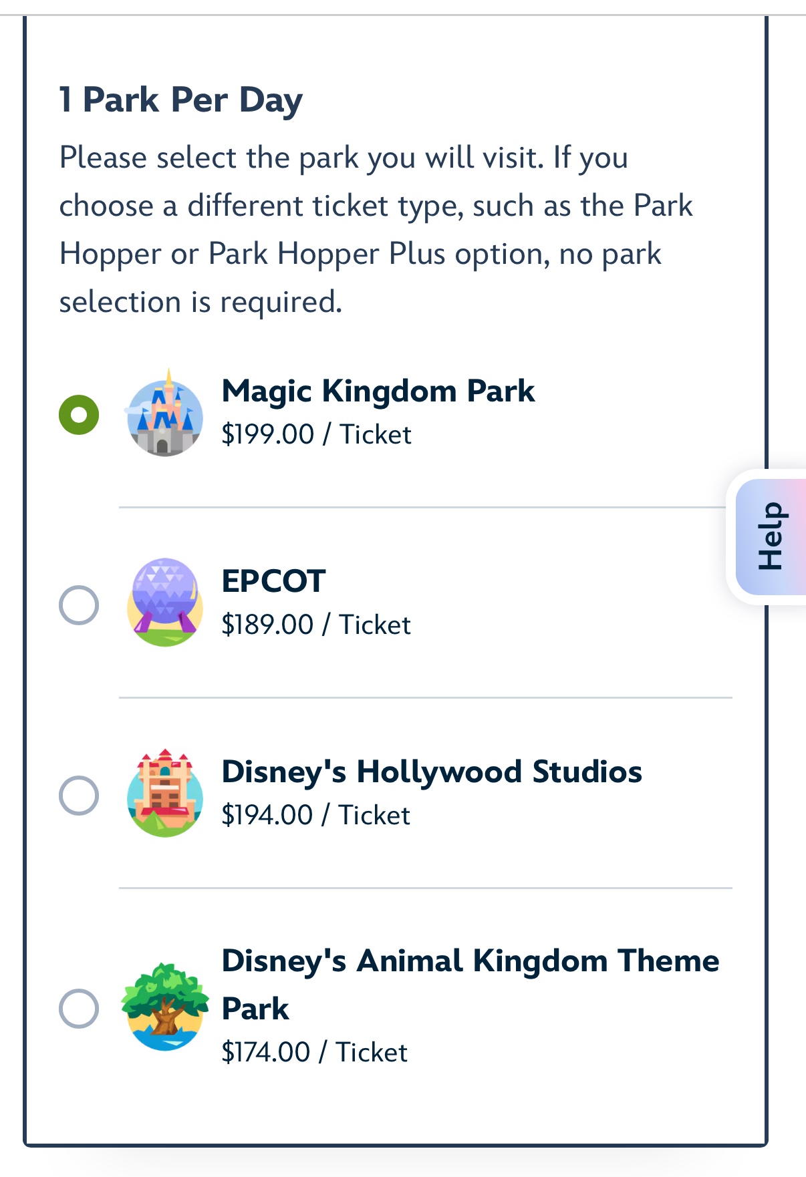Select the Magic Kingdom Park radio button

(79, 414)
